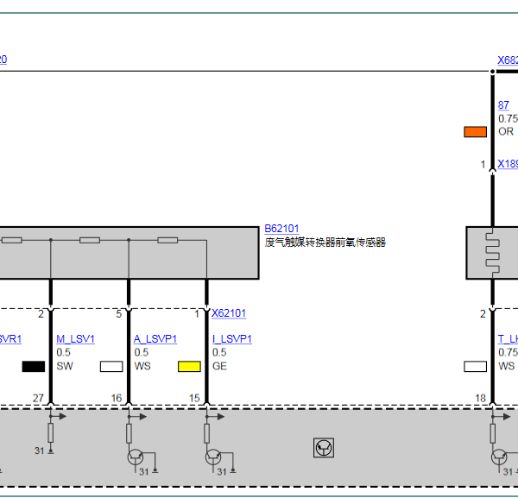Open the B62101 component link
Image resolution: width=518 pixels, height=498 pixels.
tap(281, 229)
